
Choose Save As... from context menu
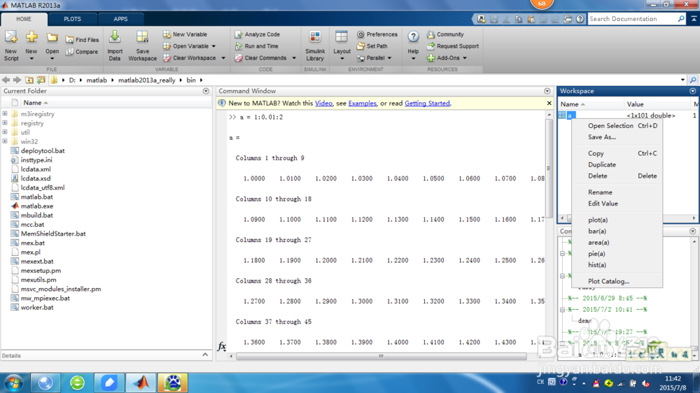(x=616, y=137)
